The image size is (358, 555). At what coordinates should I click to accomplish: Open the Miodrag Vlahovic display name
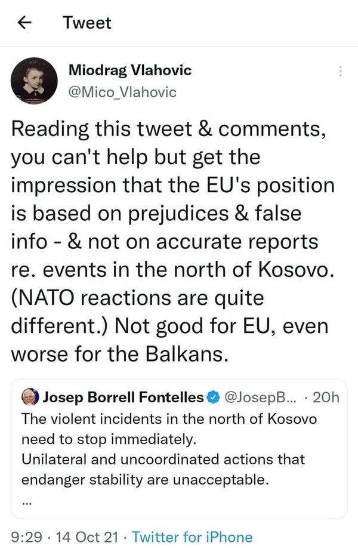point(130,70)
